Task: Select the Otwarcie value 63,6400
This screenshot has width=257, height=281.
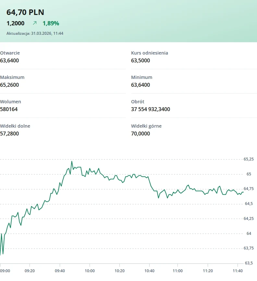Action: (x=9, y=60)
